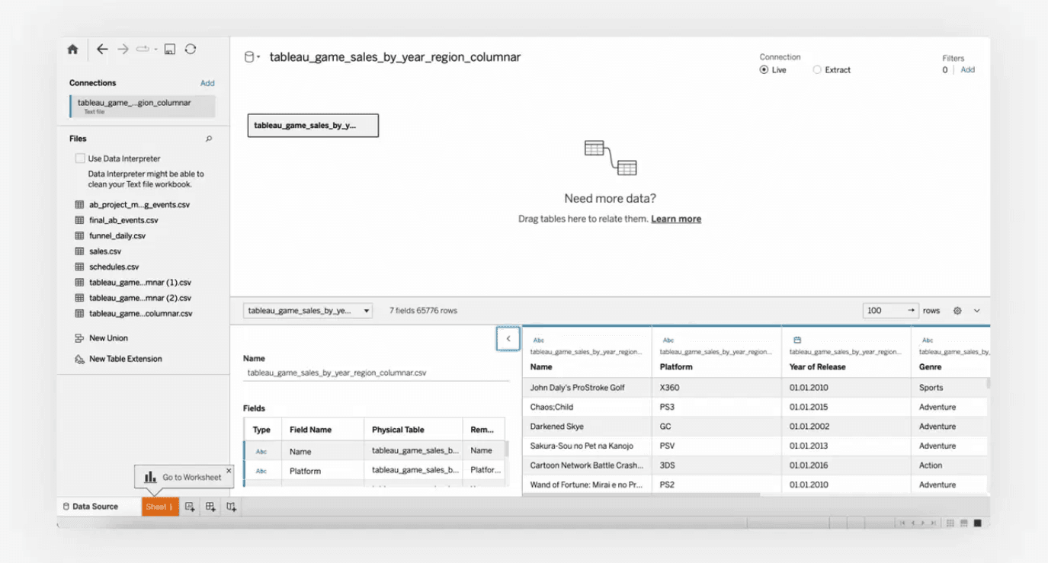Select the John Daly's ProStroke Golf cell
The width and height of the screenshot is (1048, 563).
click(587, 388)
